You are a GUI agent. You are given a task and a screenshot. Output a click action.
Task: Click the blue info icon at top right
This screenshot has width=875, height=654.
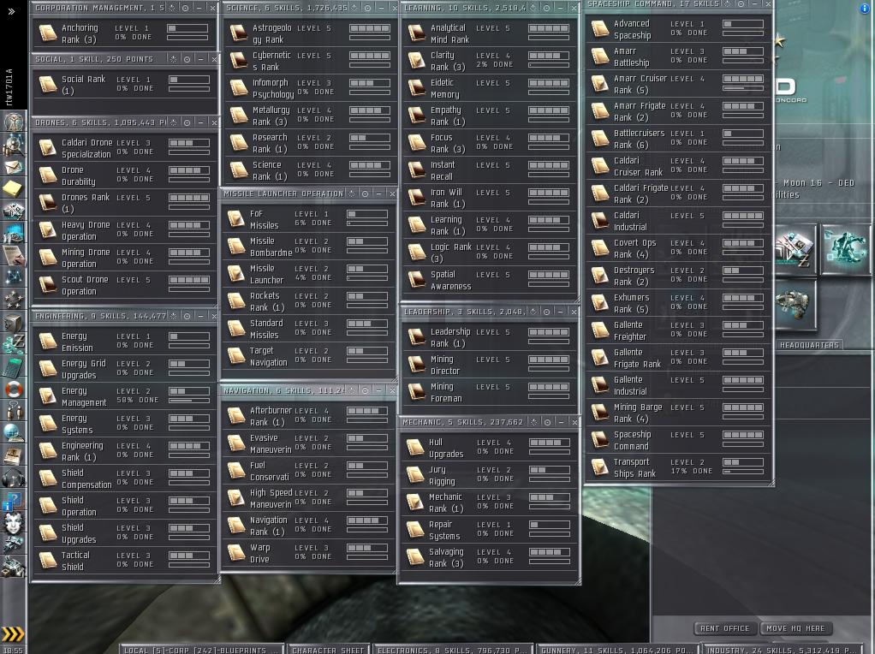point(865,8)
